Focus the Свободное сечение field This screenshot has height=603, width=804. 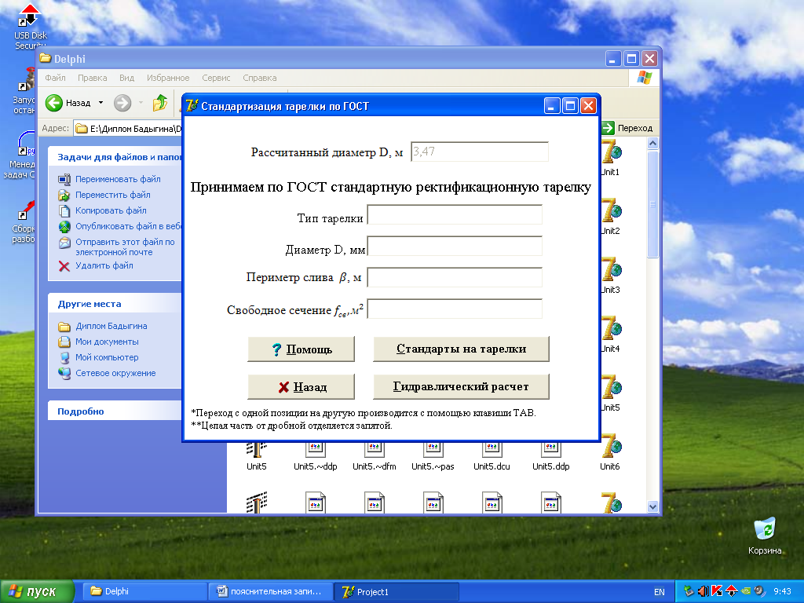coord(455,309)
